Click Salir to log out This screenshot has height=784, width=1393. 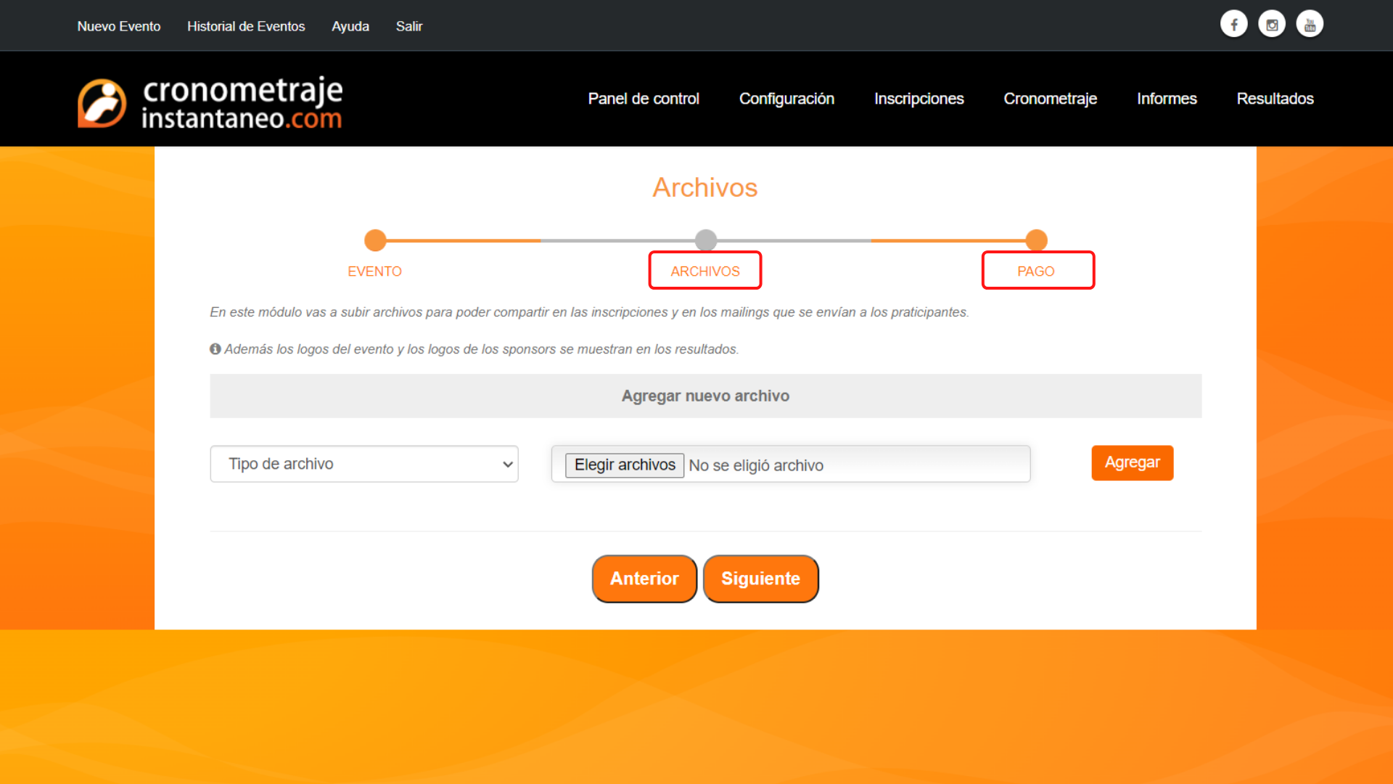pyautogui.click(x=409, y=26)
